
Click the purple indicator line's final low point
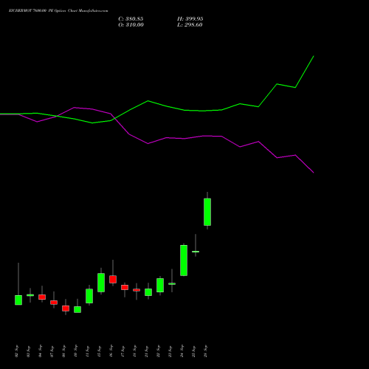point(314,173)
